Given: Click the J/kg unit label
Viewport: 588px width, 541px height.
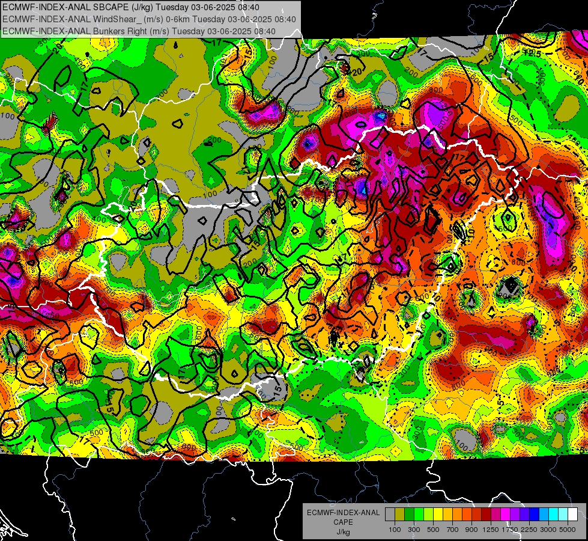Looking at the screenshot, I should coord(343,532).
